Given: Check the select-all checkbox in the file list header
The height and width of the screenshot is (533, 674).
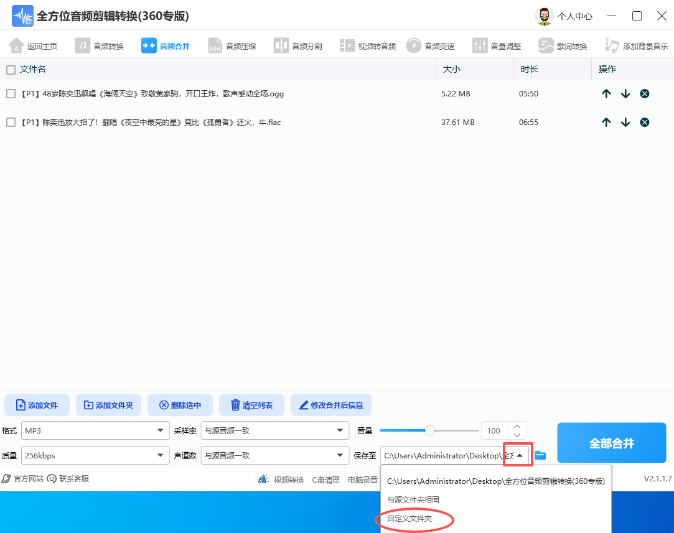Looking at the screenshot, I should tap(10, 69).
